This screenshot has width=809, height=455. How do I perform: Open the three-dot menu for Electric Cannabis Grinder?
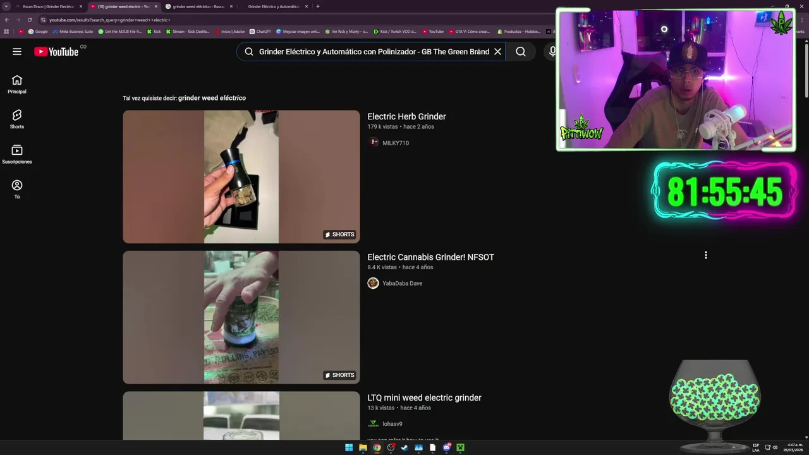point(705,255)
